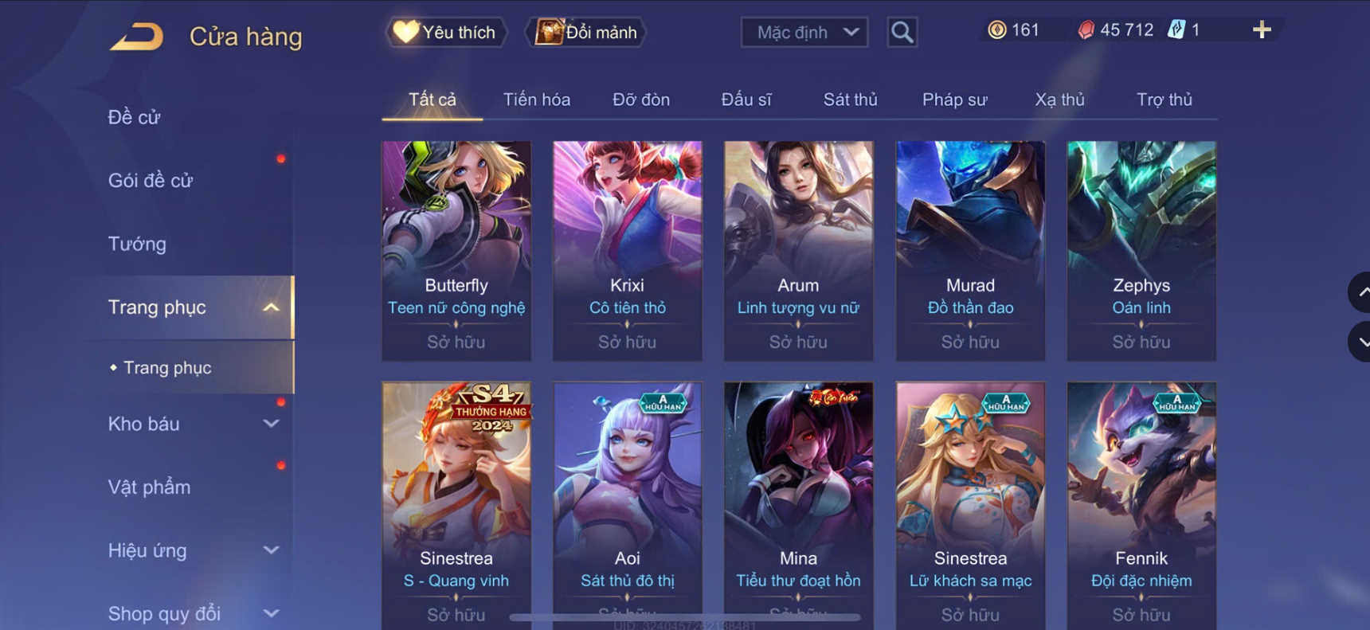Click the horizontal scrollbar at bottom
Viewport: 1370px width, 630px height.
point(685,617)
